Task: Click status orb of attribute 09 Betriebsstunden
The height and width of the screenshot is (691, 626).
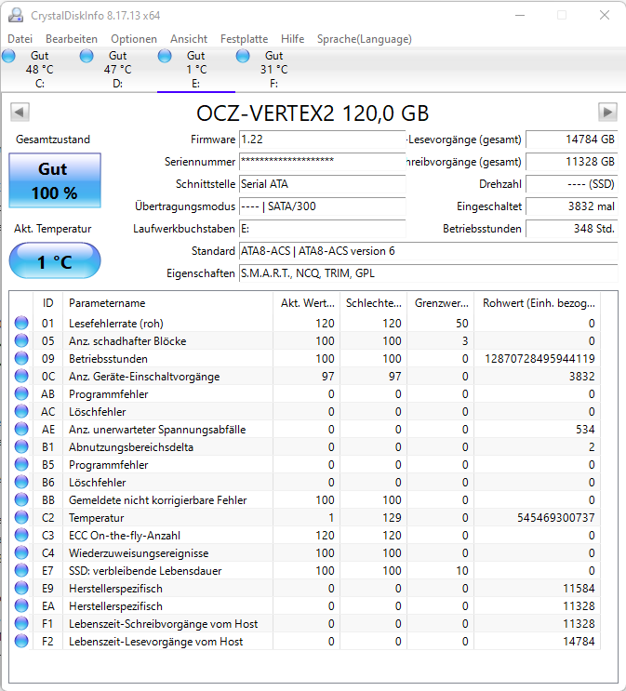Action: coord(21,358)
